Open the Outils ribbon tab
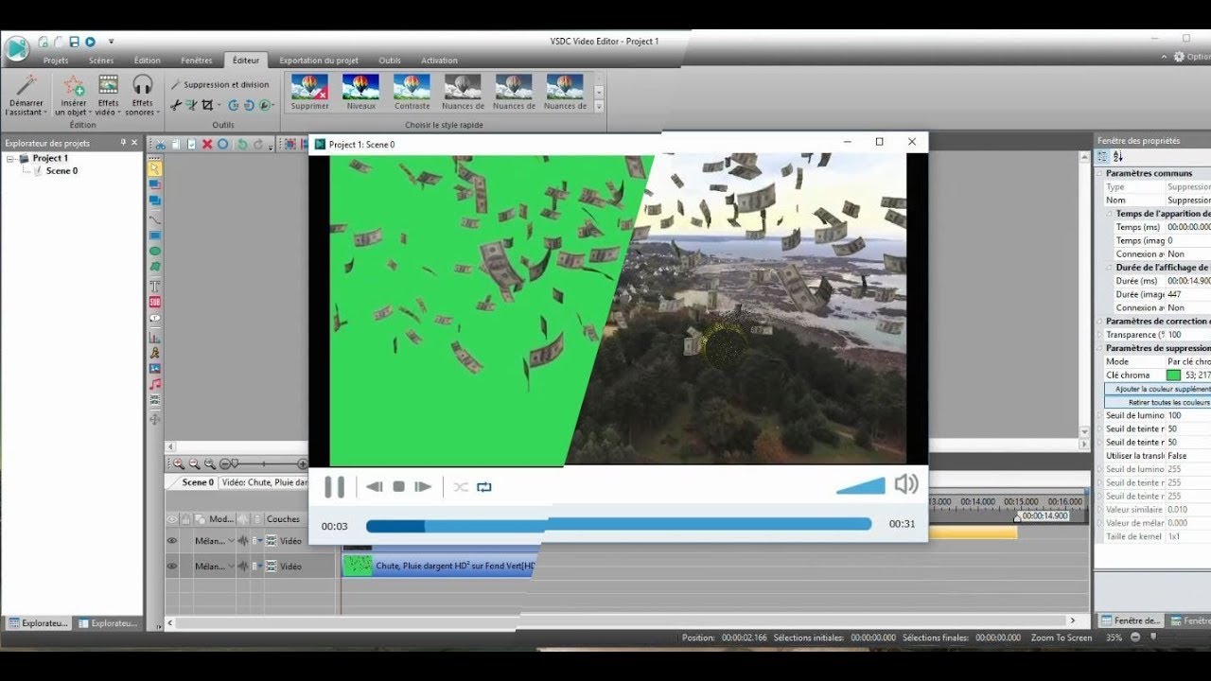 pyautogui.click(x=390, y=61)
